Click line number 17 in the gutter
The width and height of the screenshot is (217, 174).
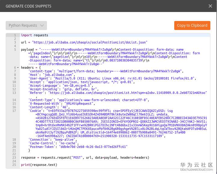tap(14, 111)
